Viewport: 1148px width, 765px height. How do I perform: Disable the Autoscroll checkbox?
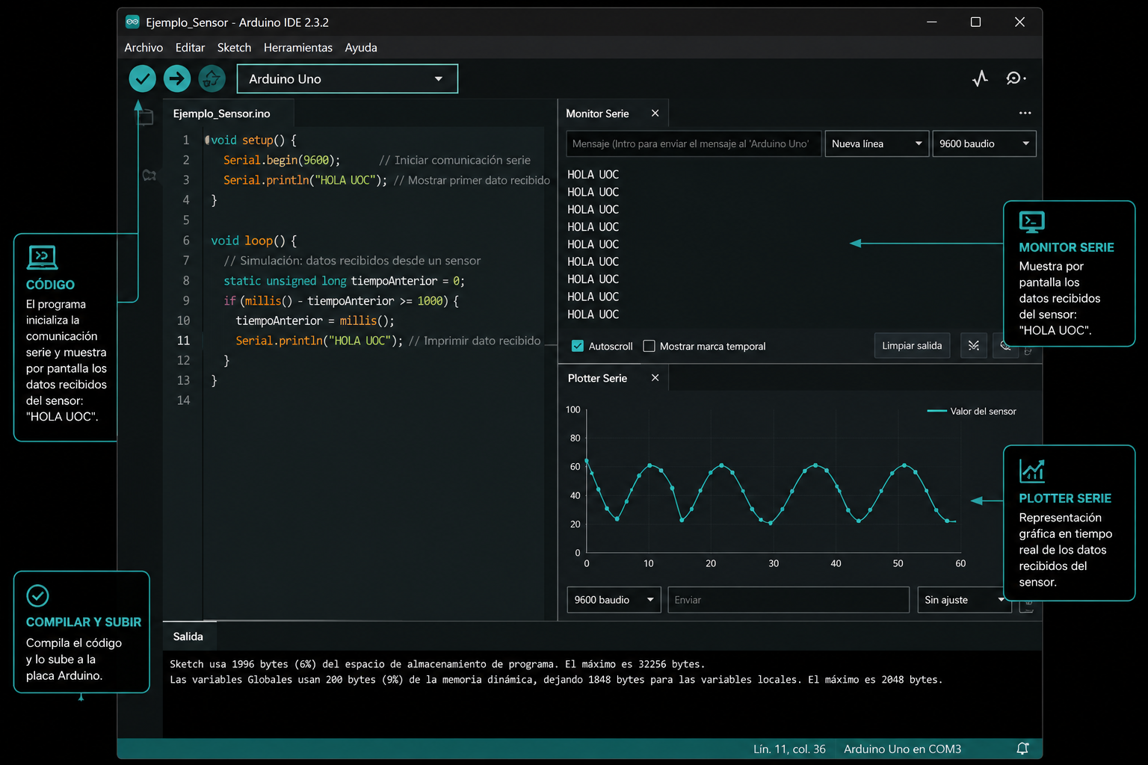click(577, 346)
